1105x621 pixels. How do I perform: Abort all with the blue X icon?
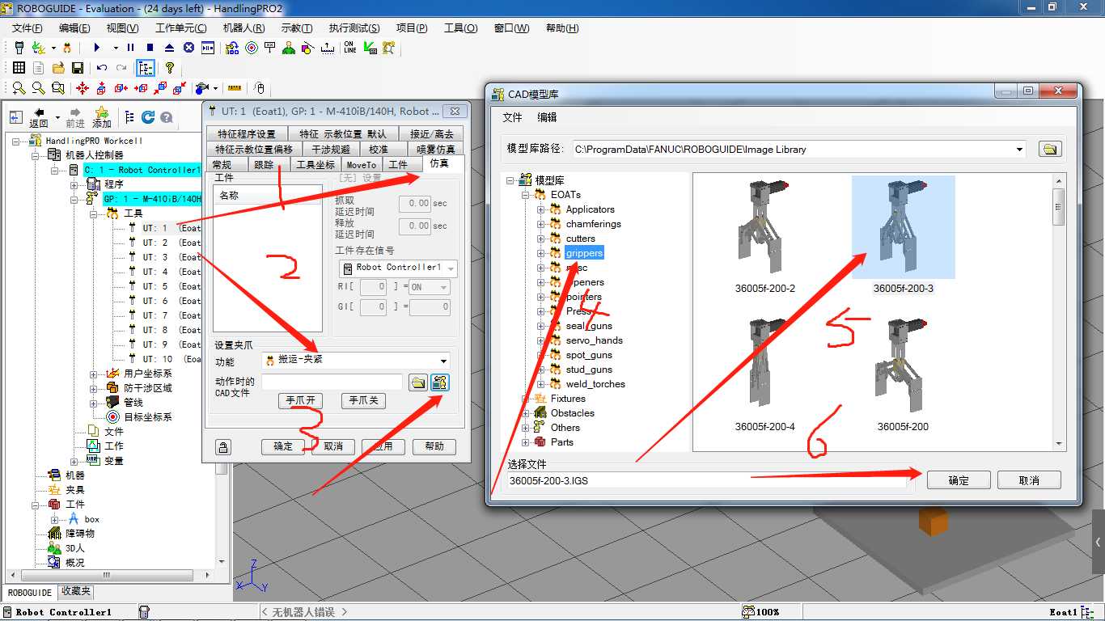click(x=188, y=48)
